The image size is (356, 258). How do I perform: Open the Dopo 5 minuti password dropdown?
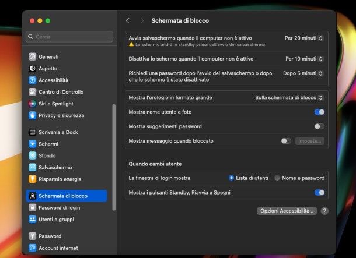pyautogui.click(x=303, y=73)
